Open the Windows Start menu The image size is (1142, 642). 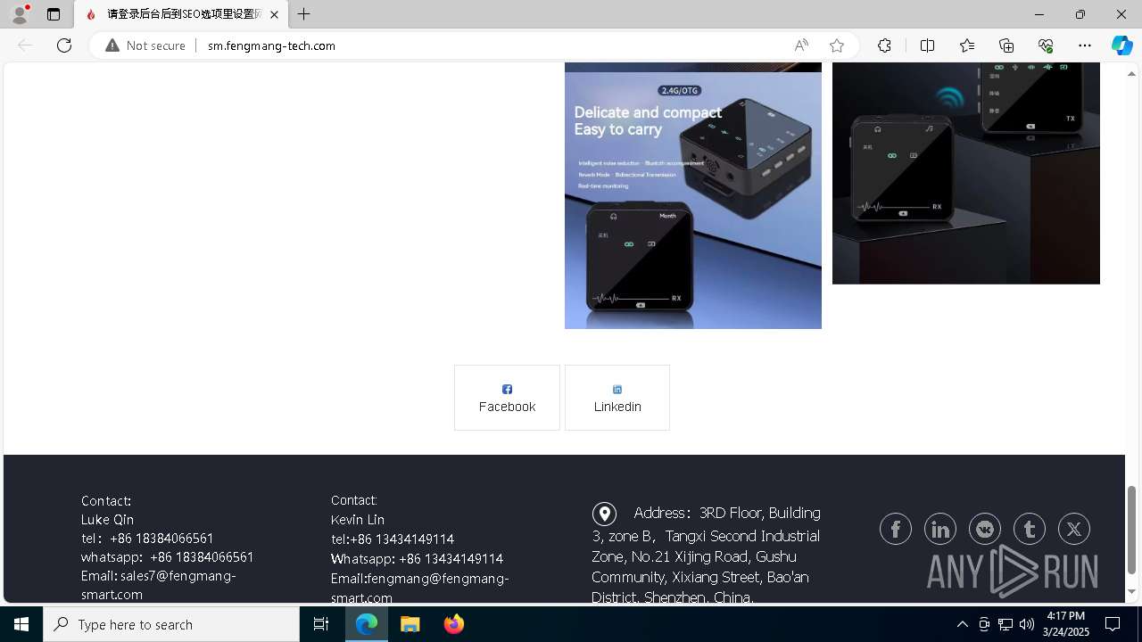point(21,624)
